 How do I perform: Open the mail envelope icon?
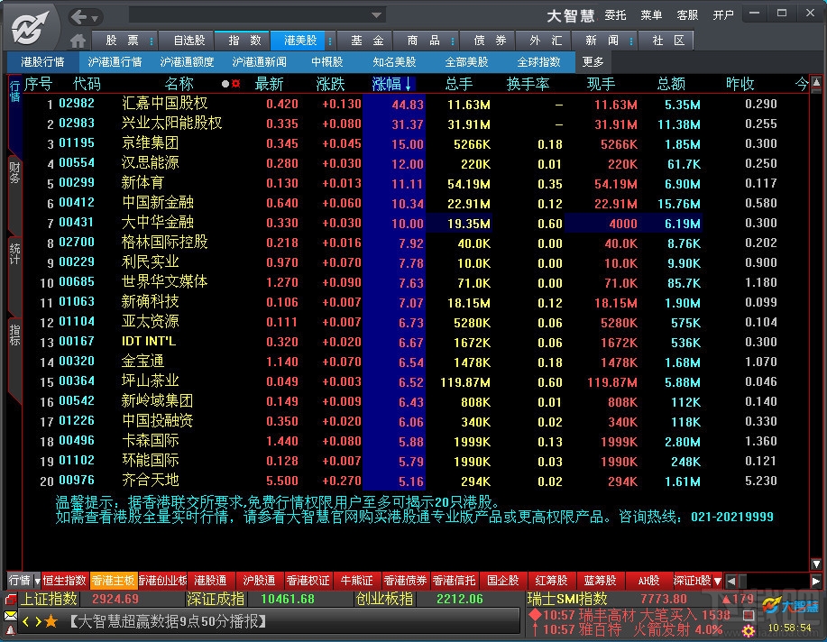[10, 615]
